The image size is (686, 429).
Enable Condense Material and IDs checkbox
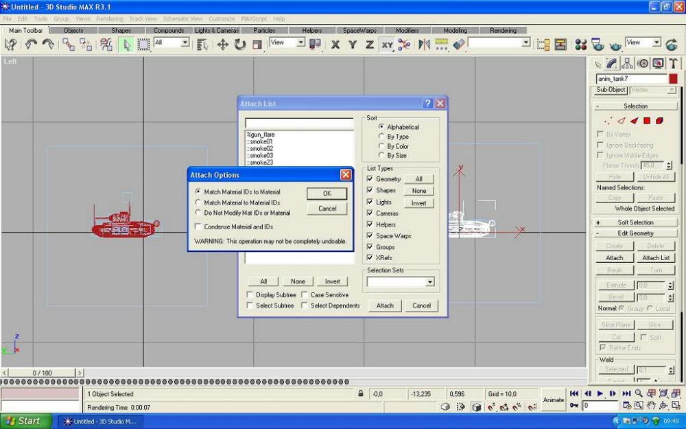point(198,227)
